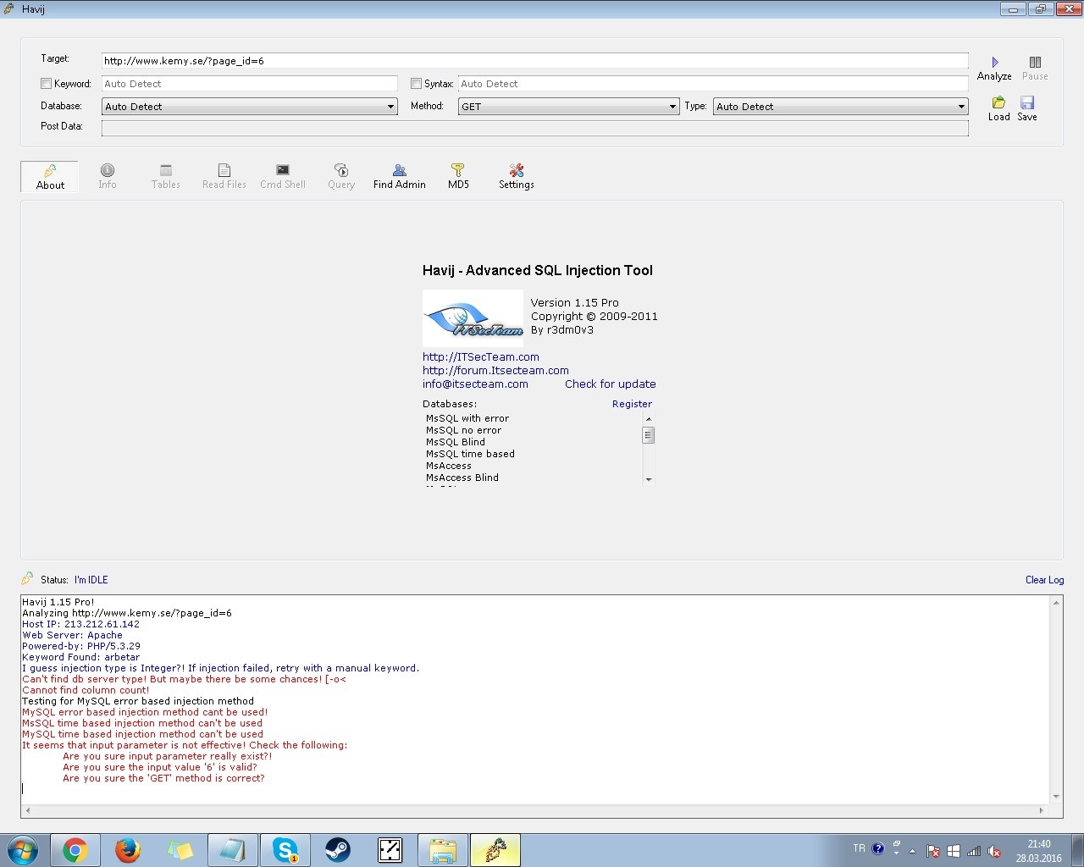Open the http://forum.Itsecteam.com link
Viewport: 1084px width, 867px height.
[495, 371]
